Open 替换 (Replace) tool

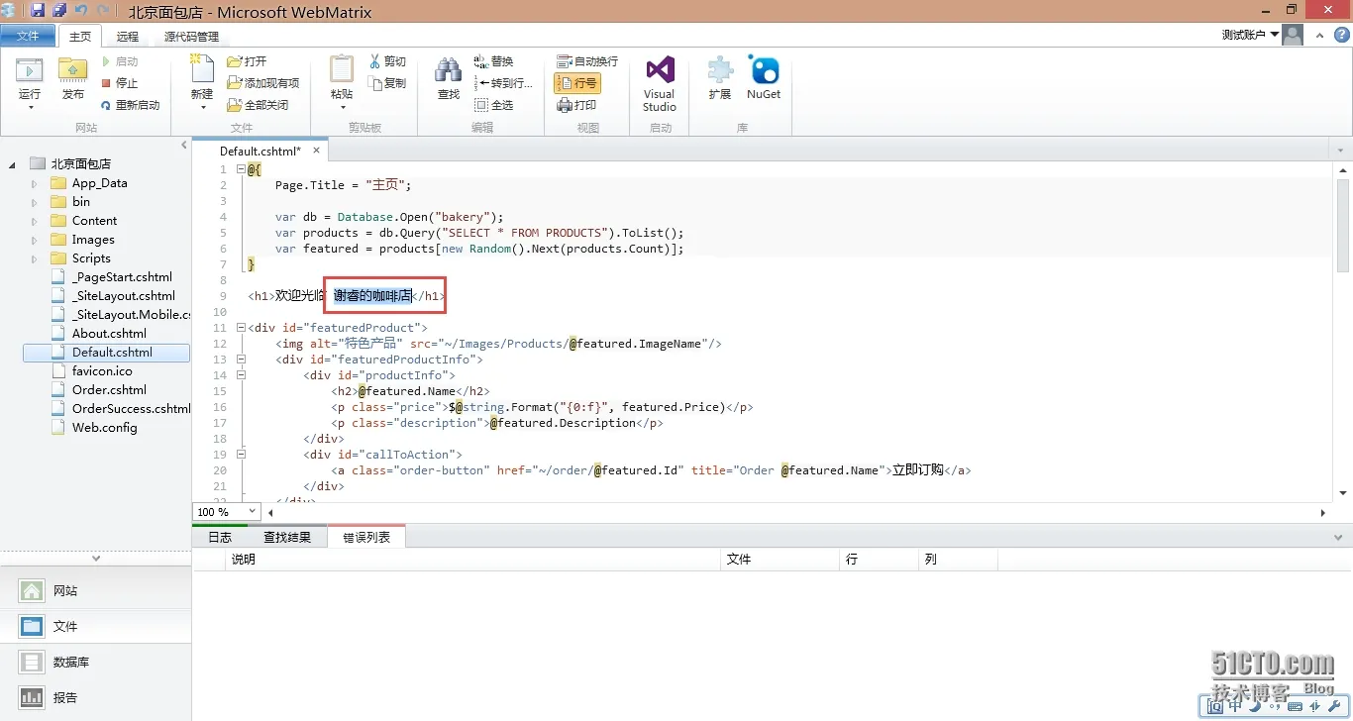(x=494, y=61)
